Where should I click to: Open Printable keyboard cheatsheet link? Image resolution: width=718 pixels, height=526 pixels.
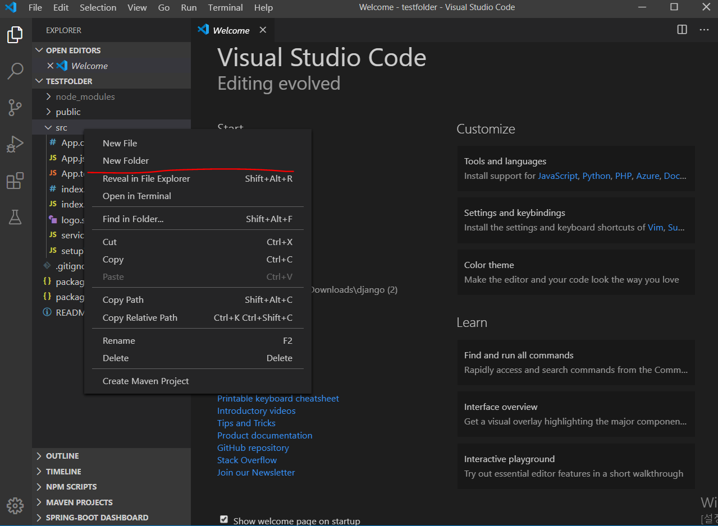tap(278, 398)
